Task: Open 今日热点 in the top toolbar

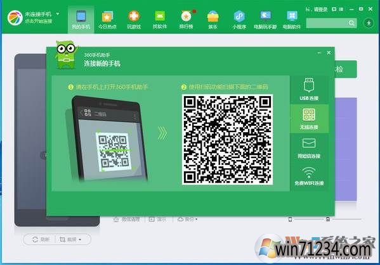Action: coord(107,20)
